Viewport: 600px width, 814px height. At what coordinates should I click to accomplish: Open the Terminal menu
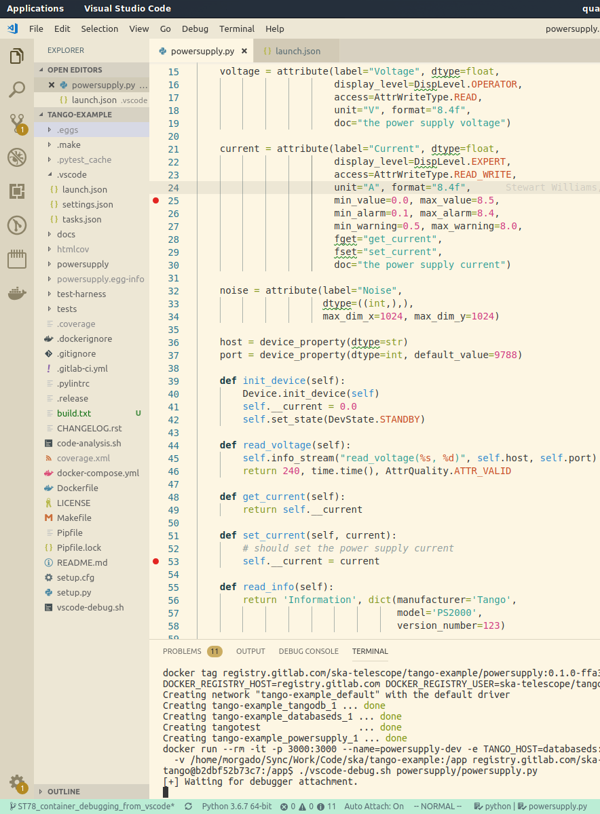[x=237, y=28]
